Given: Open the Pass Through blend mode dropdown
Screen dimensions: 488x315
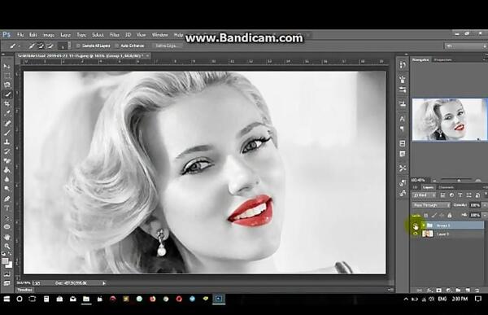Looking at the screenshot, I should pos(431,205).
